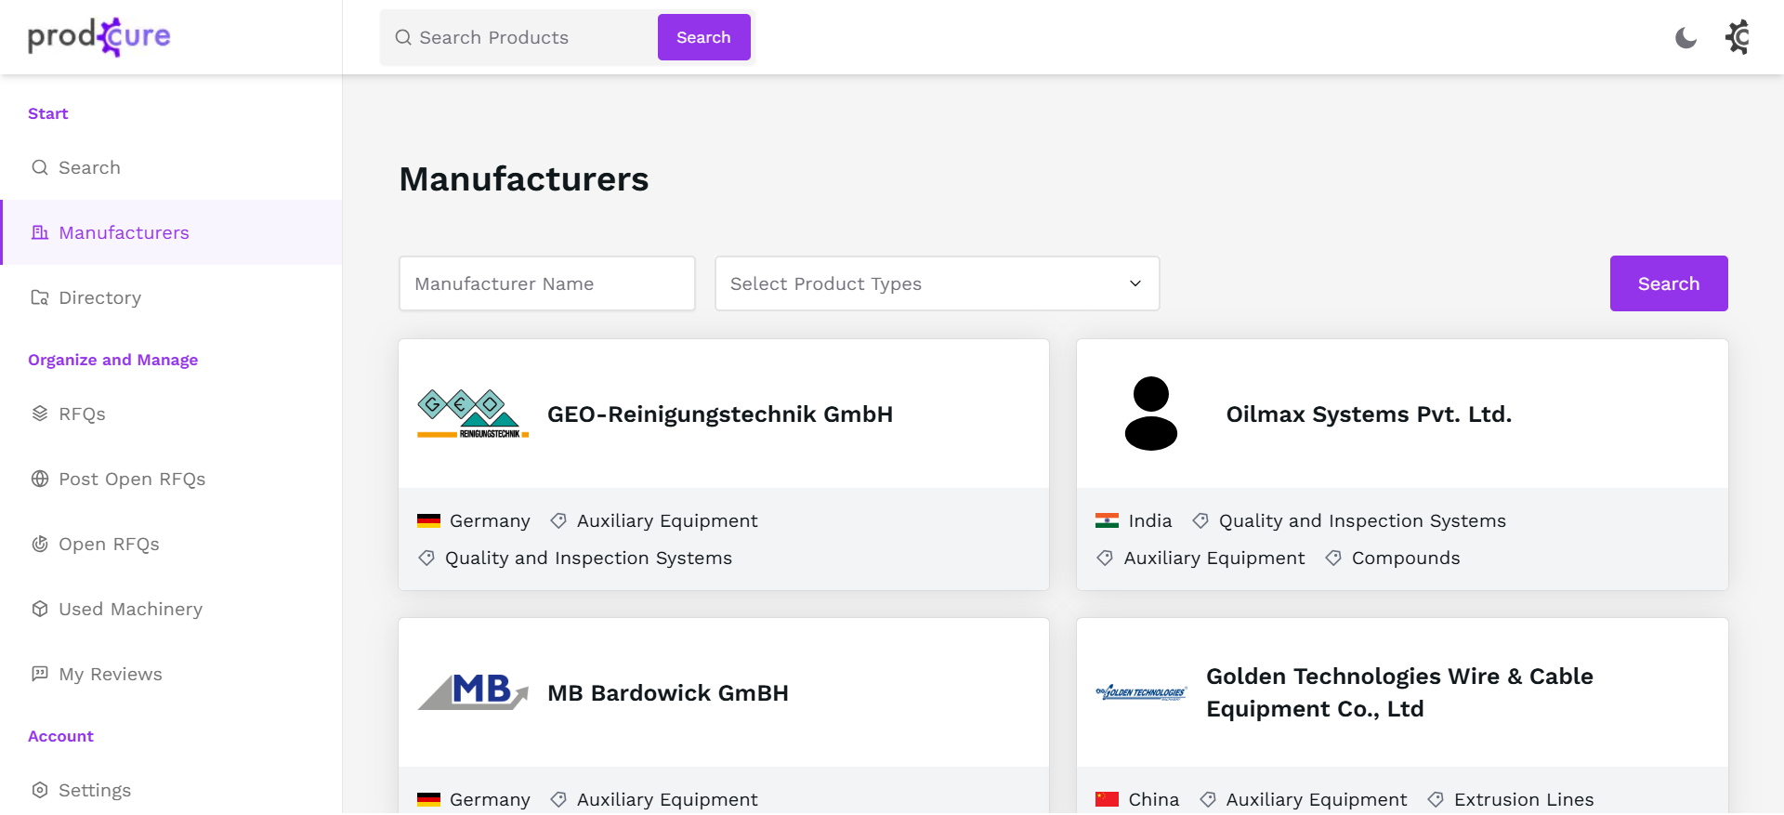Click the Open RFQs icon
Image resolution: width=1784 pixels, height=815 pixels.
point(40,544)
